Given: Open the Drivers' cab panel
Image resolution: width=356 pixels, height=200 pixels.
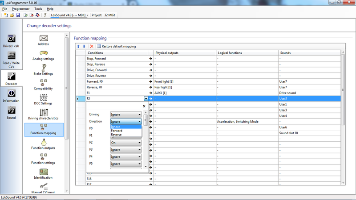Looking at the screenshot, I should (x=11, y=41).
